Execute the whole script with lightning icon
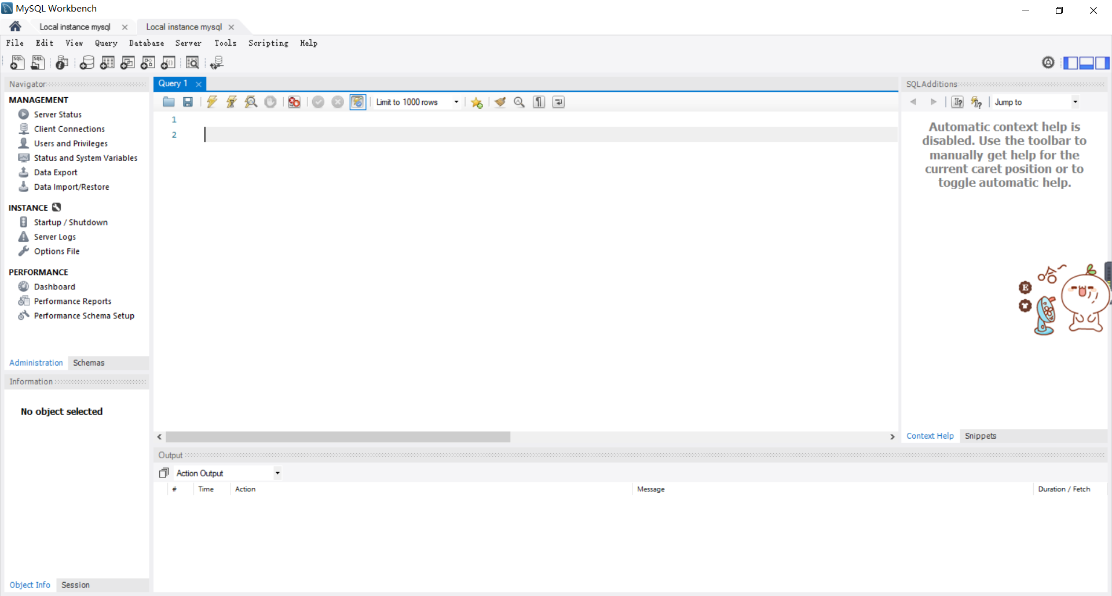The image size is (1112, 596). coord(212,102)
